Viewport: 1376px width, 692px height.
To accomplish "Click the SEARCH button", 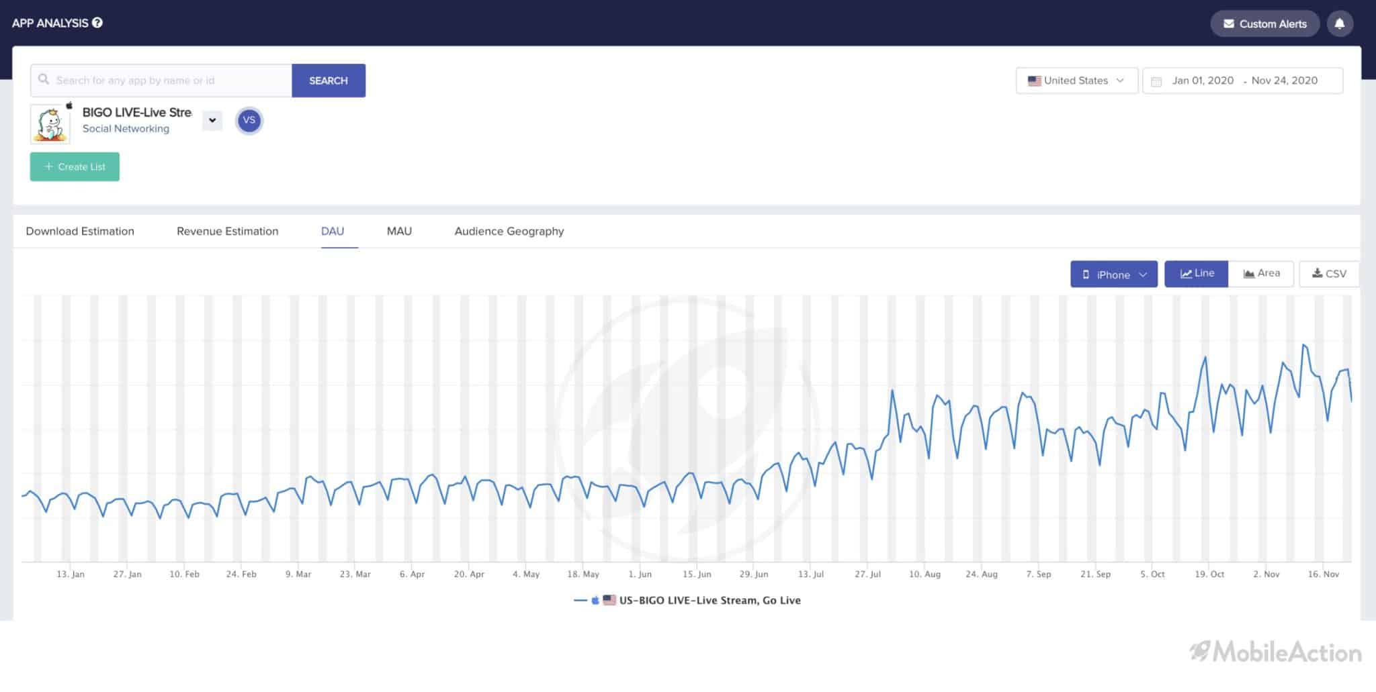I will pyautogui.click(x=329, y=81).
